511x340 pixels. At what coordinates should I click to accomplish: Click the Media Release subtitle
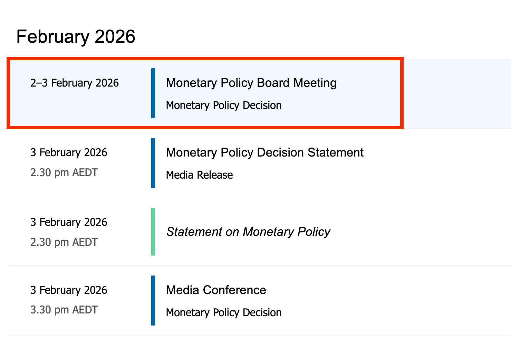point(199,175)
